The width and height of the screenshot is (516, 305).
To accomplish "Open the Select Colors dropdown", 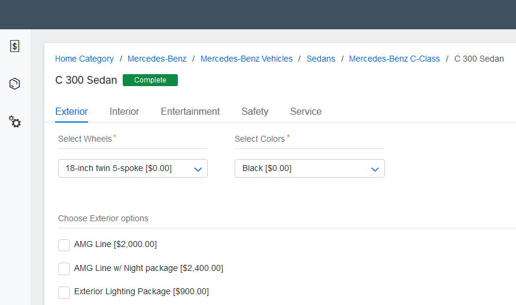I will point(309,168).
